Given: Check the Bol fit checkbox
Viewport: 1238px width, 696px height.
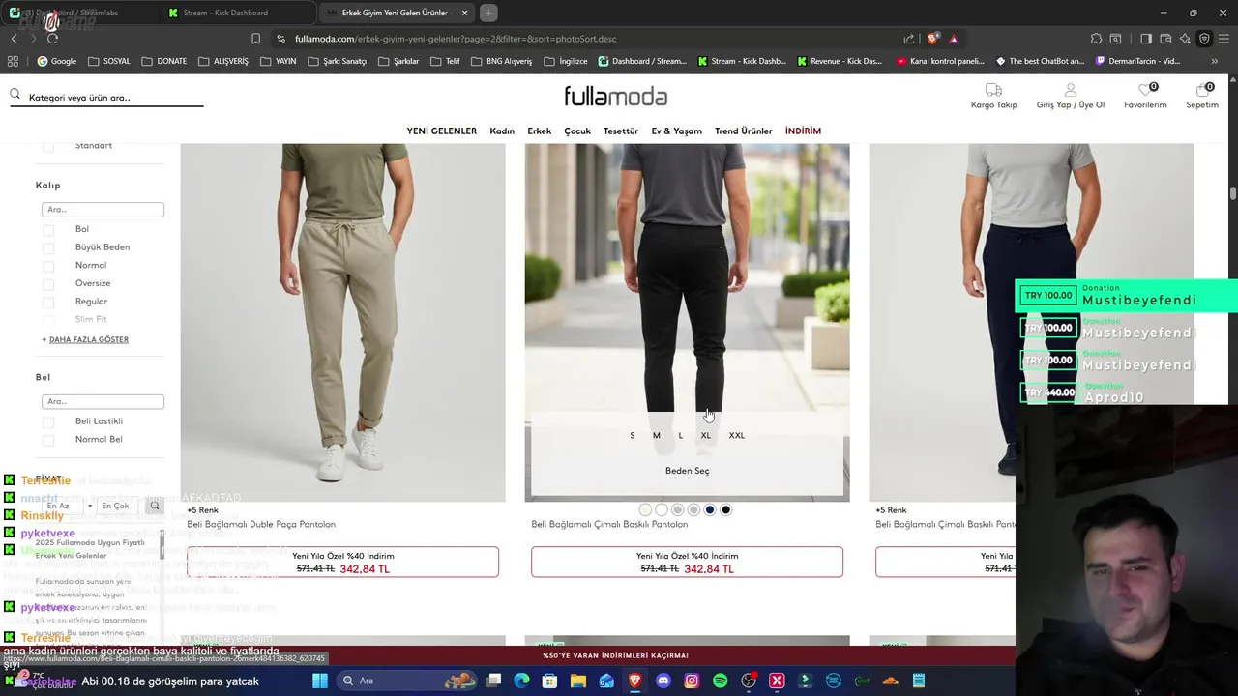Looking at the screenshot, I should pyautogui.click(x=48, y=230).
